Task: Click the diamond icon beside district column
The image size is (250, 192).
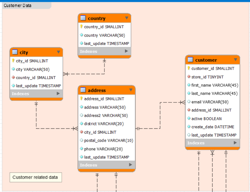Action: (82, 124)
